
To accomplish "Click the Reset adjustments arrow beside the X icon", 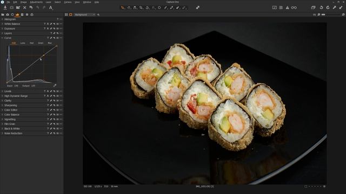I will [x=31, y=8].
